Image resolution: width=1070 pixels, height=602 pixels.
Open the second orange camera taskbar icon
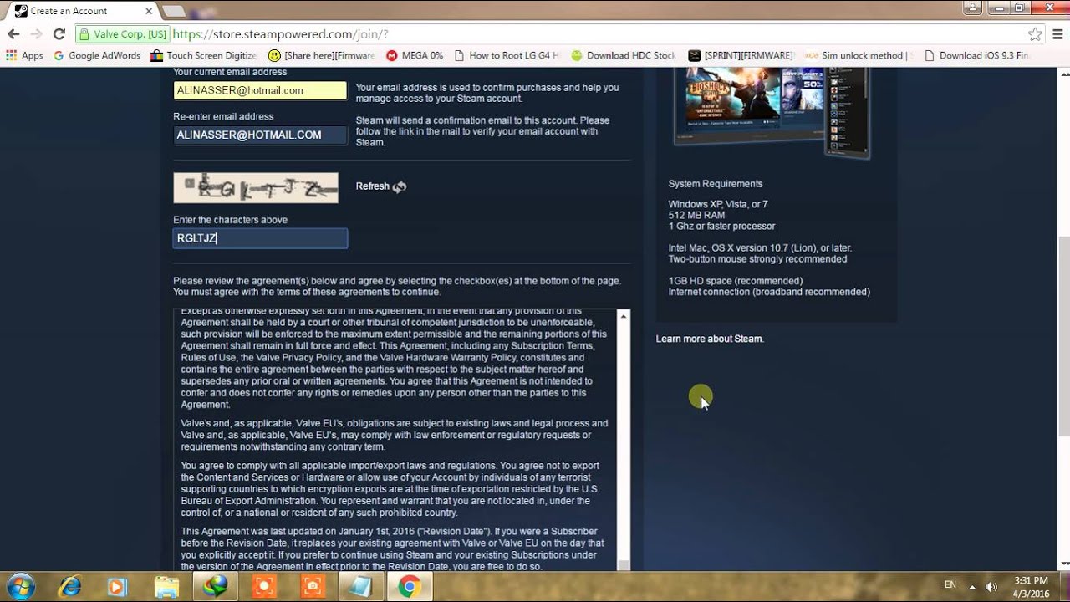312,587
